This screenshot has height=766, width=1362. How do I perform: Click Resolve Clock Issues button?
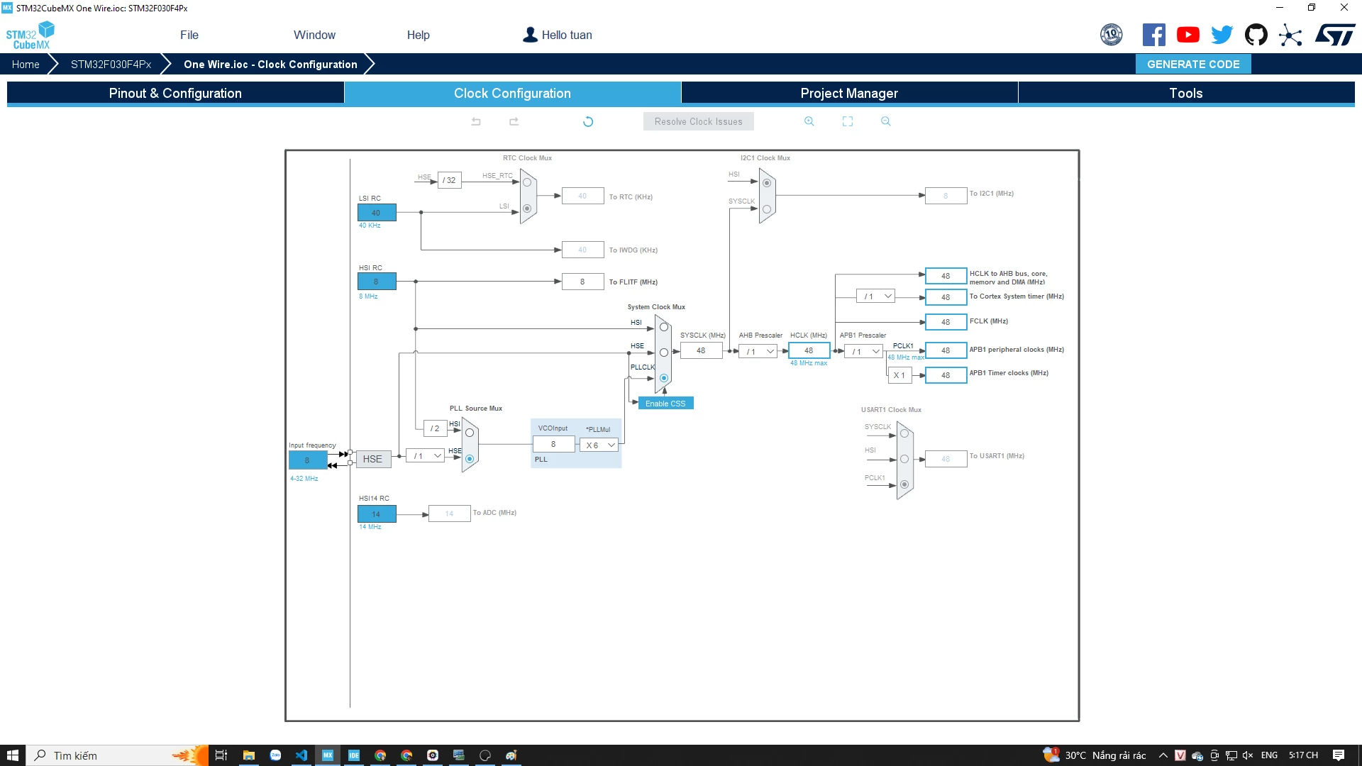pyautogui.click(x=699, y=121)
